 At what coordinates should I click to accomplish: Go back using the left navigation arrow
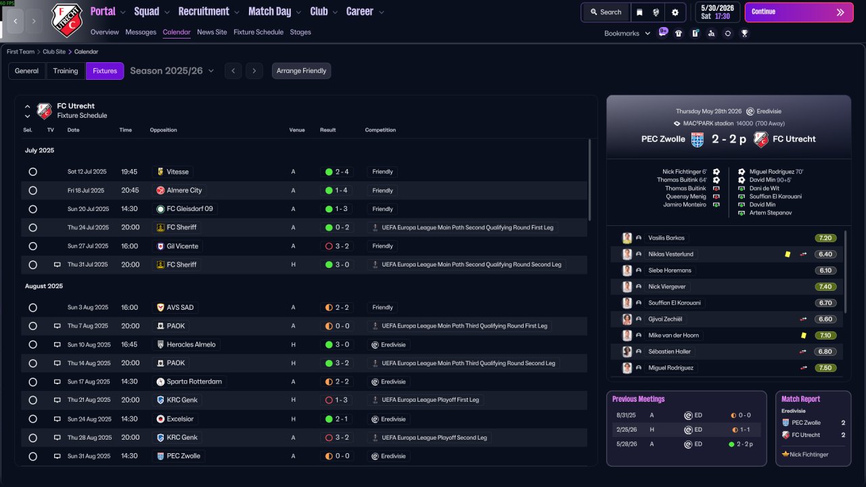pos(16,21)
